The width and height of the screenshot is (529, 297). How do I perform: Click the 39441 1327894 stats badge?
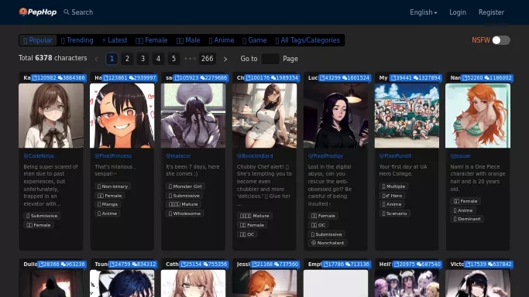pyautogui.click(x=416, y=78)
